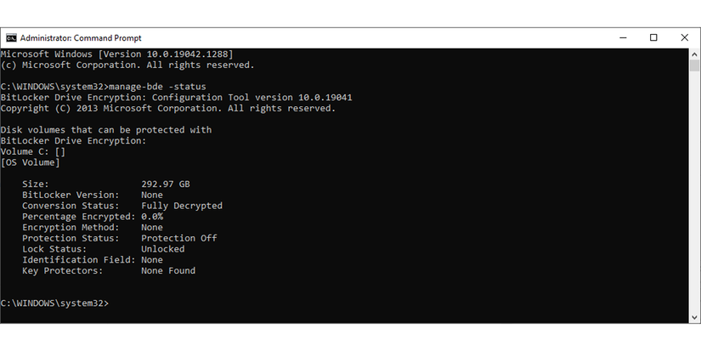Image resolution: width=701 pixels, height=351 pixels.
Task: Click the 'None Found' key protectors value
Action: point(168,271)
